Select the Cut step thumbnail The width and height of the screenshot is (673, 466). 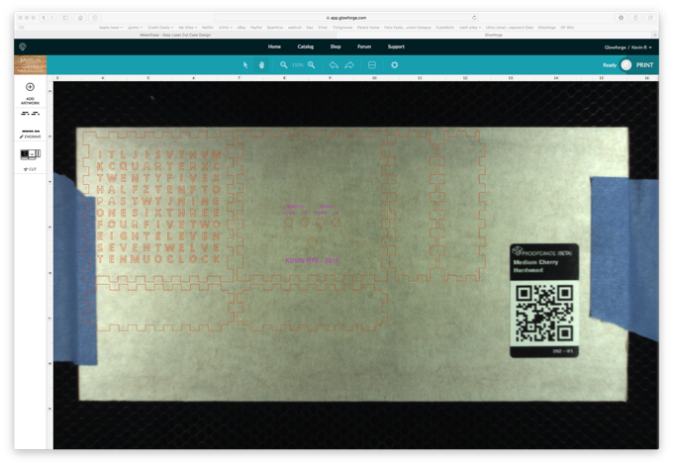31,153
